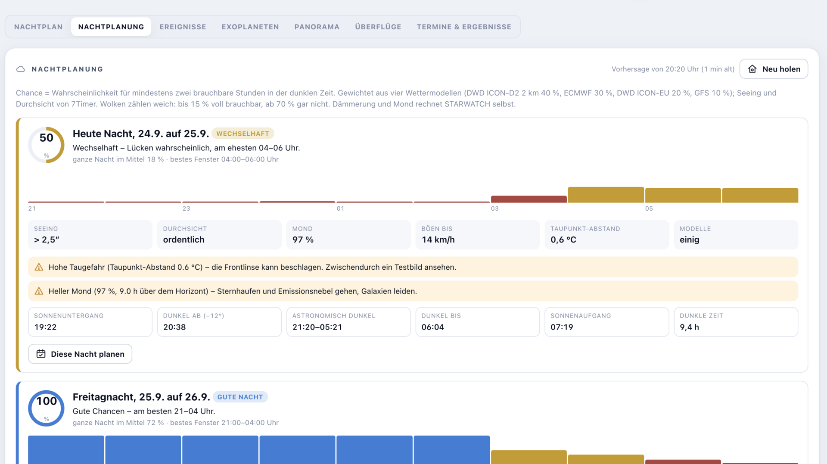Click the red 03 Uhr bar in tonight's chart
This screenshot has width=827, height=464.
pyautogui.click(x=529, y=199)
